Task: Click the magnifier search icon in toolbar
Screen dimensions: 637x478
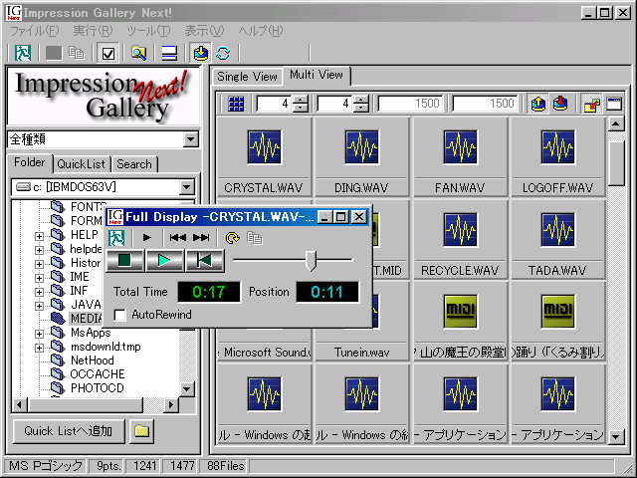Action: 138,53
